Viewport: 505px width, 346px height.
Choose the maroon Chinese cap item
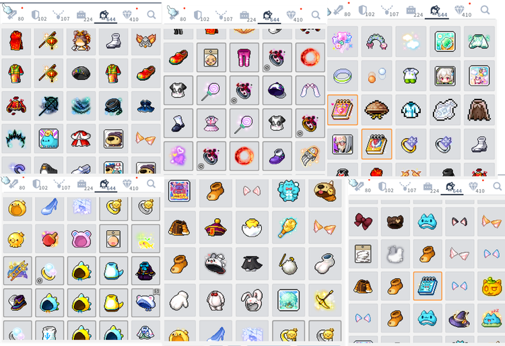click(215, 228)
